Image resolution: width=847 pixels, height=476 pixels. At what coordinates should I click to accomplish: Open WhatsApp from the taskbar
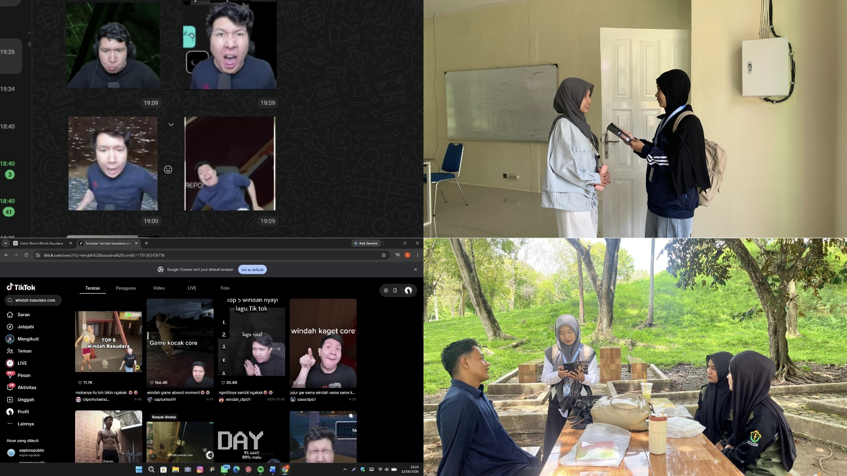[x=225, y=469]
